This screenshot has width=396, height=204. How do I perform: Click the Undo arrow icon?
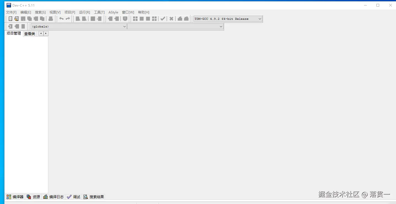click(x=61, y=19)
